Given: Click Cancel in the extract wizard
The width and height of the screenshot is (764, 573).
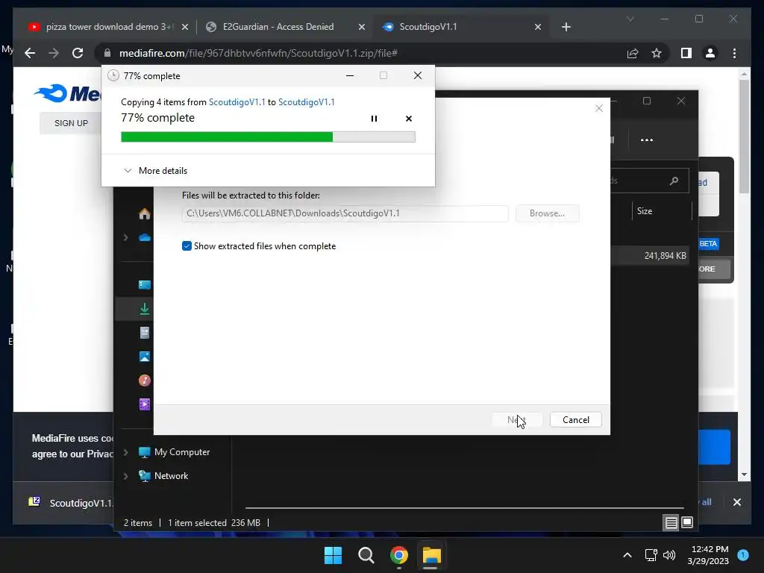Looking at the screenshot, I should click(575, 419).
